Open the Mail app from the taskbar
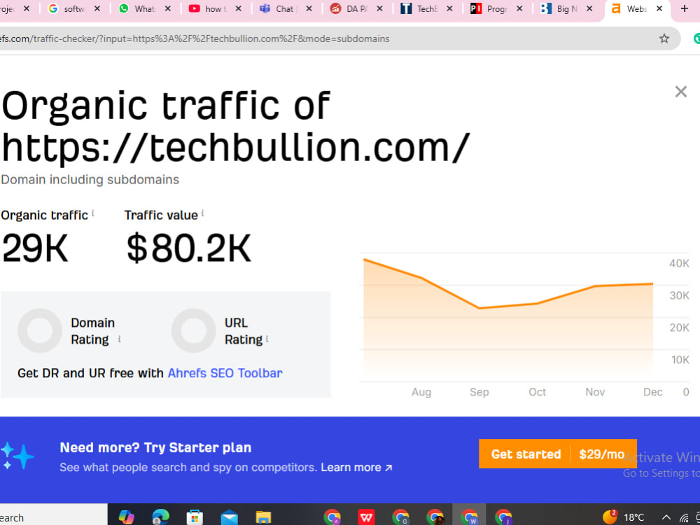The width and height of the screenshot is (700, 525). (229, 517)
